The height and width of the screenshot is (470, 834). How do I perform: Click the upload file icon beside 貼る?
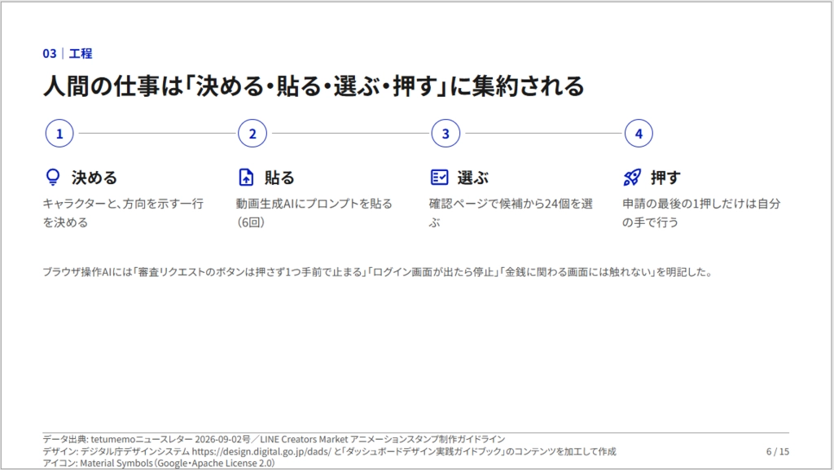click(x=246, y=177)
